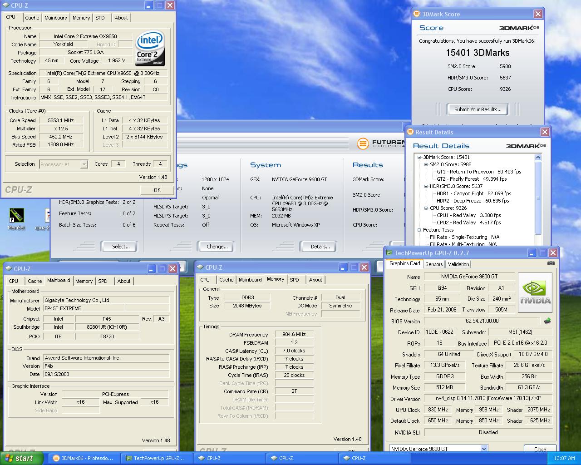Click the 15401 3DMarks score text
Viewport: 581px width, 465px height.
point(478,53)
